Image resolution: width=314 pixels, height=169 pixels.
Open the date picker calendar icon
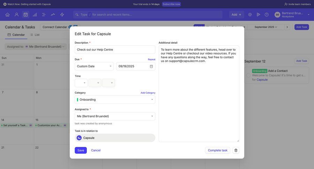[x=151, y=66]
